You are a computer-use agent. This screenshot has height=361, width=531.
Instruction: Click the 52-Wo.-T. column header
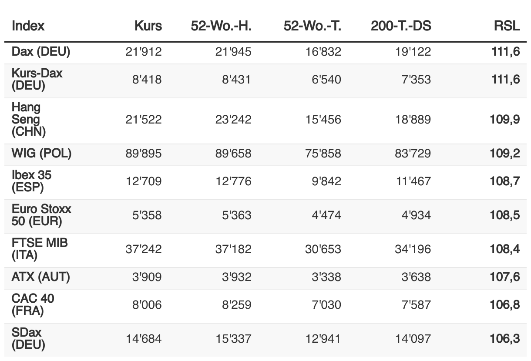point(312,26)
